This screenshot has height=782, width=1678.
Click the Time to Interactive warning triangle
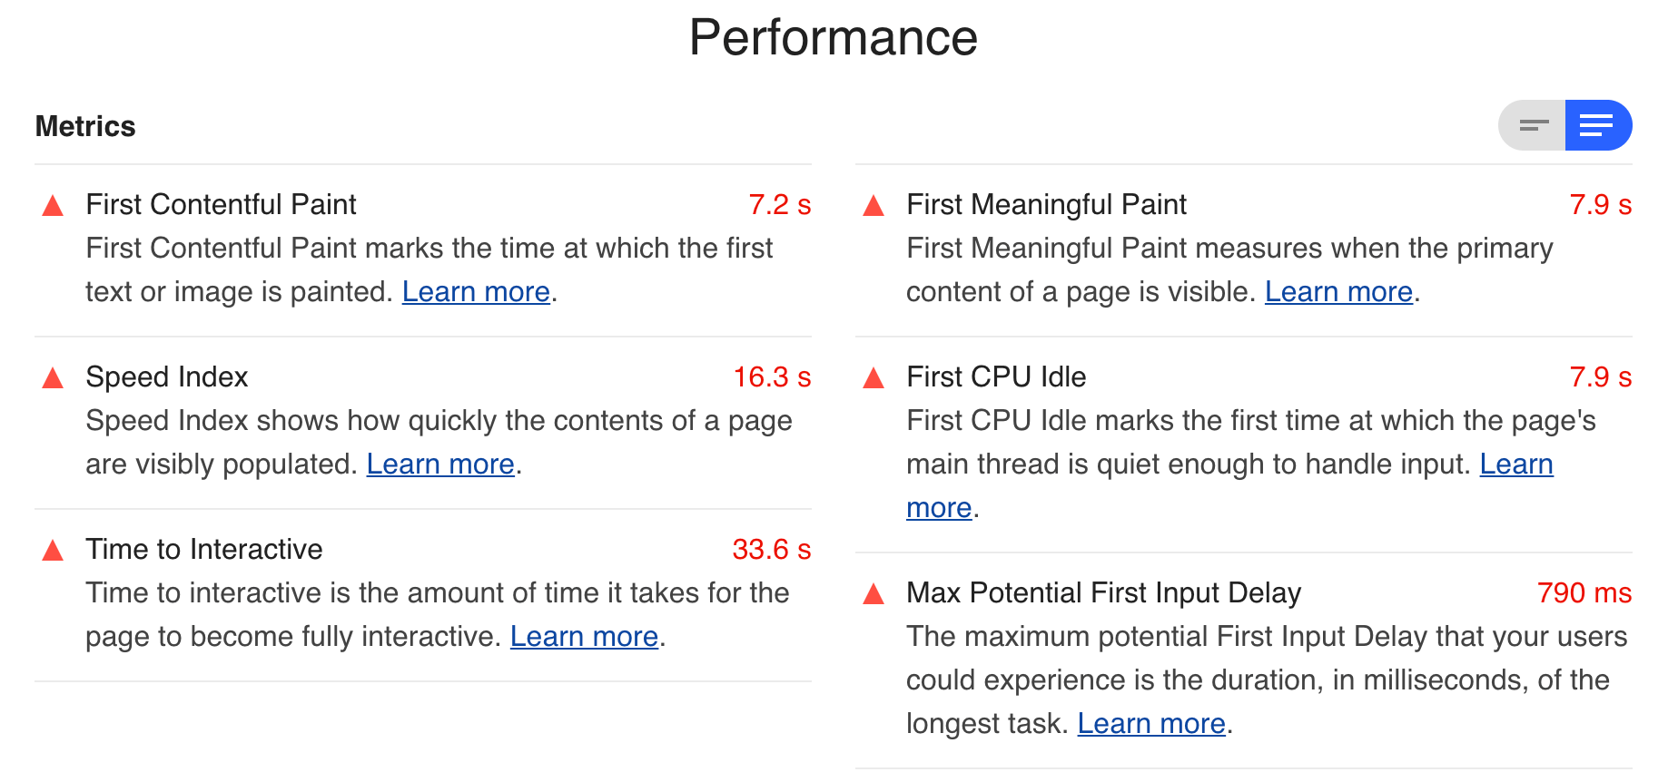[x=53, y=551]
